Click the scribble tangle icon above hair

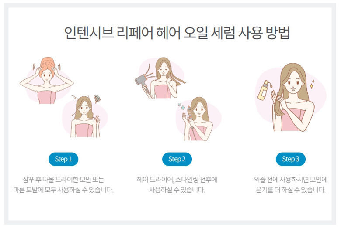[x=97, y=99]
